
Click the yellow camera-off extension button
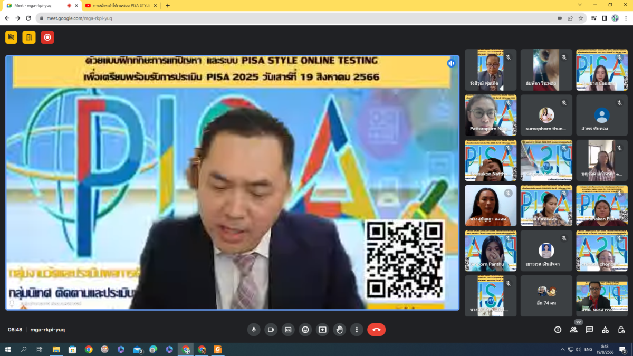tap(11, 37)
